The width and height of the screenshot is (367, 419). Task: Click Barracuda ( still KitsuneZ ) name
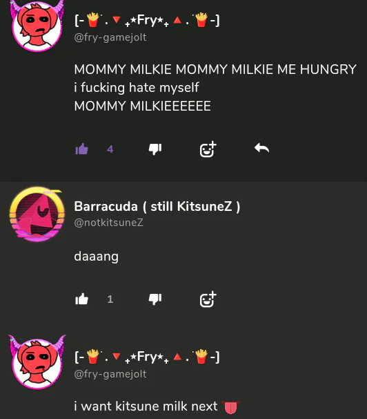tap(157, 206)
